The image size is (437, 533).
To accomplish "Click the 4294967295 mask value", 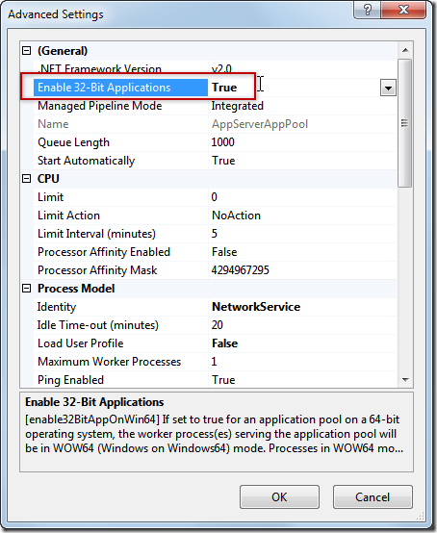I will (x=240, y=270).
